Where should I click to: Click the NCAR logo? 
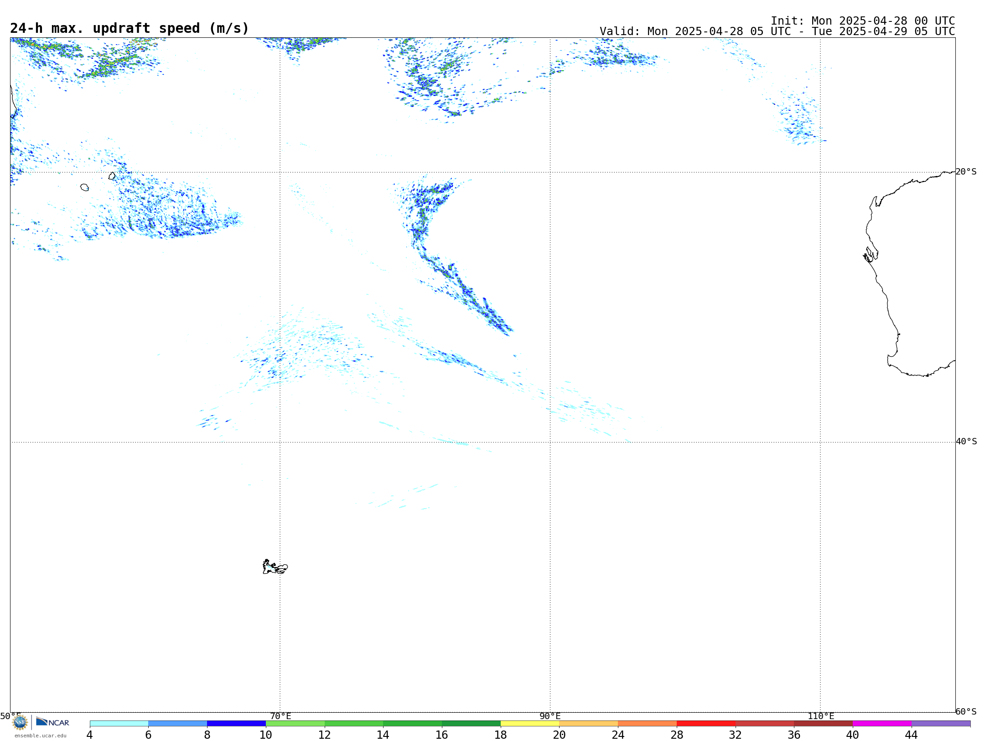pos(52,722)
